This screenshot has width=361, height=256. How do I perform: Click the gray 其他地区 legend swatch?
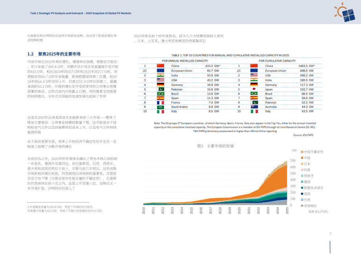point(302,206)
